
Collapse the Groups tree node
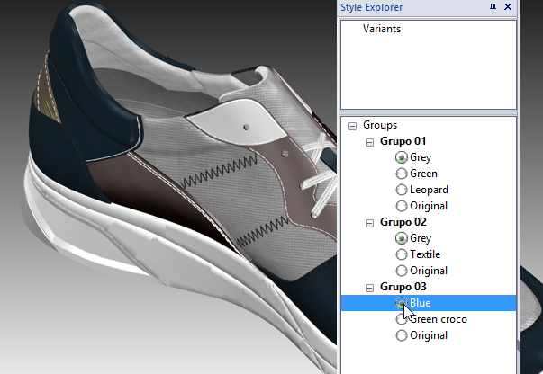click(x=352, y=126)
